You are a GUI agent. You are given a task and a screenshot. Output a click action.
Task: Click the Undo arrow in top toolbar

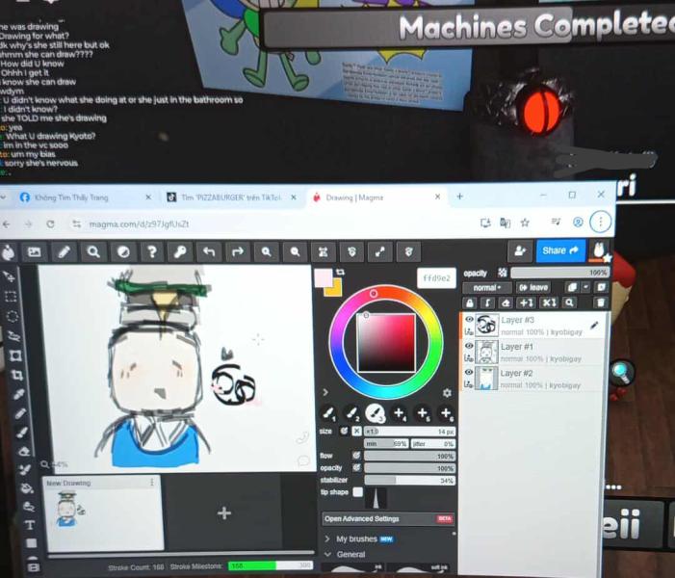pos(208,251)
